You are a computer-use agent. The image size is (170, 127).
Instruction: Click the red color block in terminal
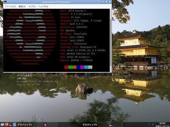(66, 67)
